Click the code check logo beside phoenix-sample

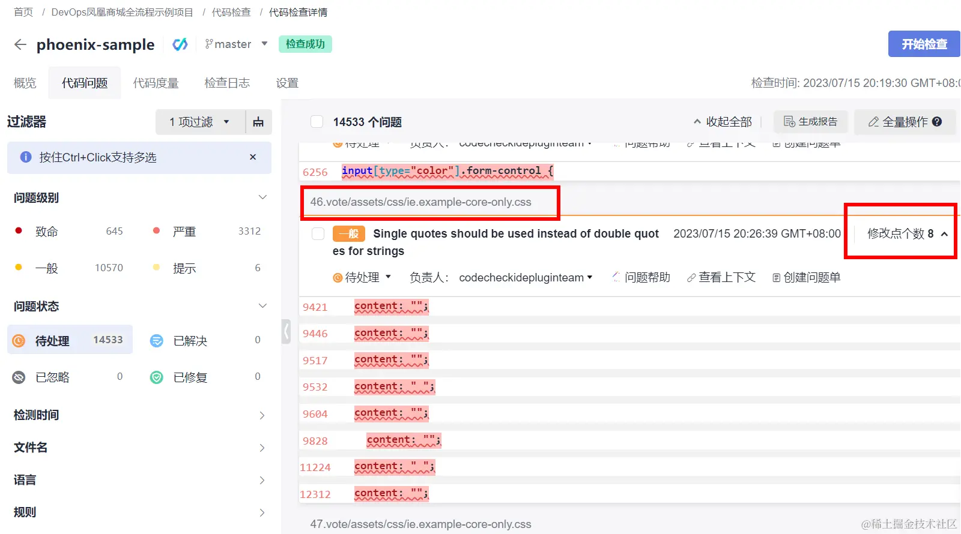tap(180, 44)
